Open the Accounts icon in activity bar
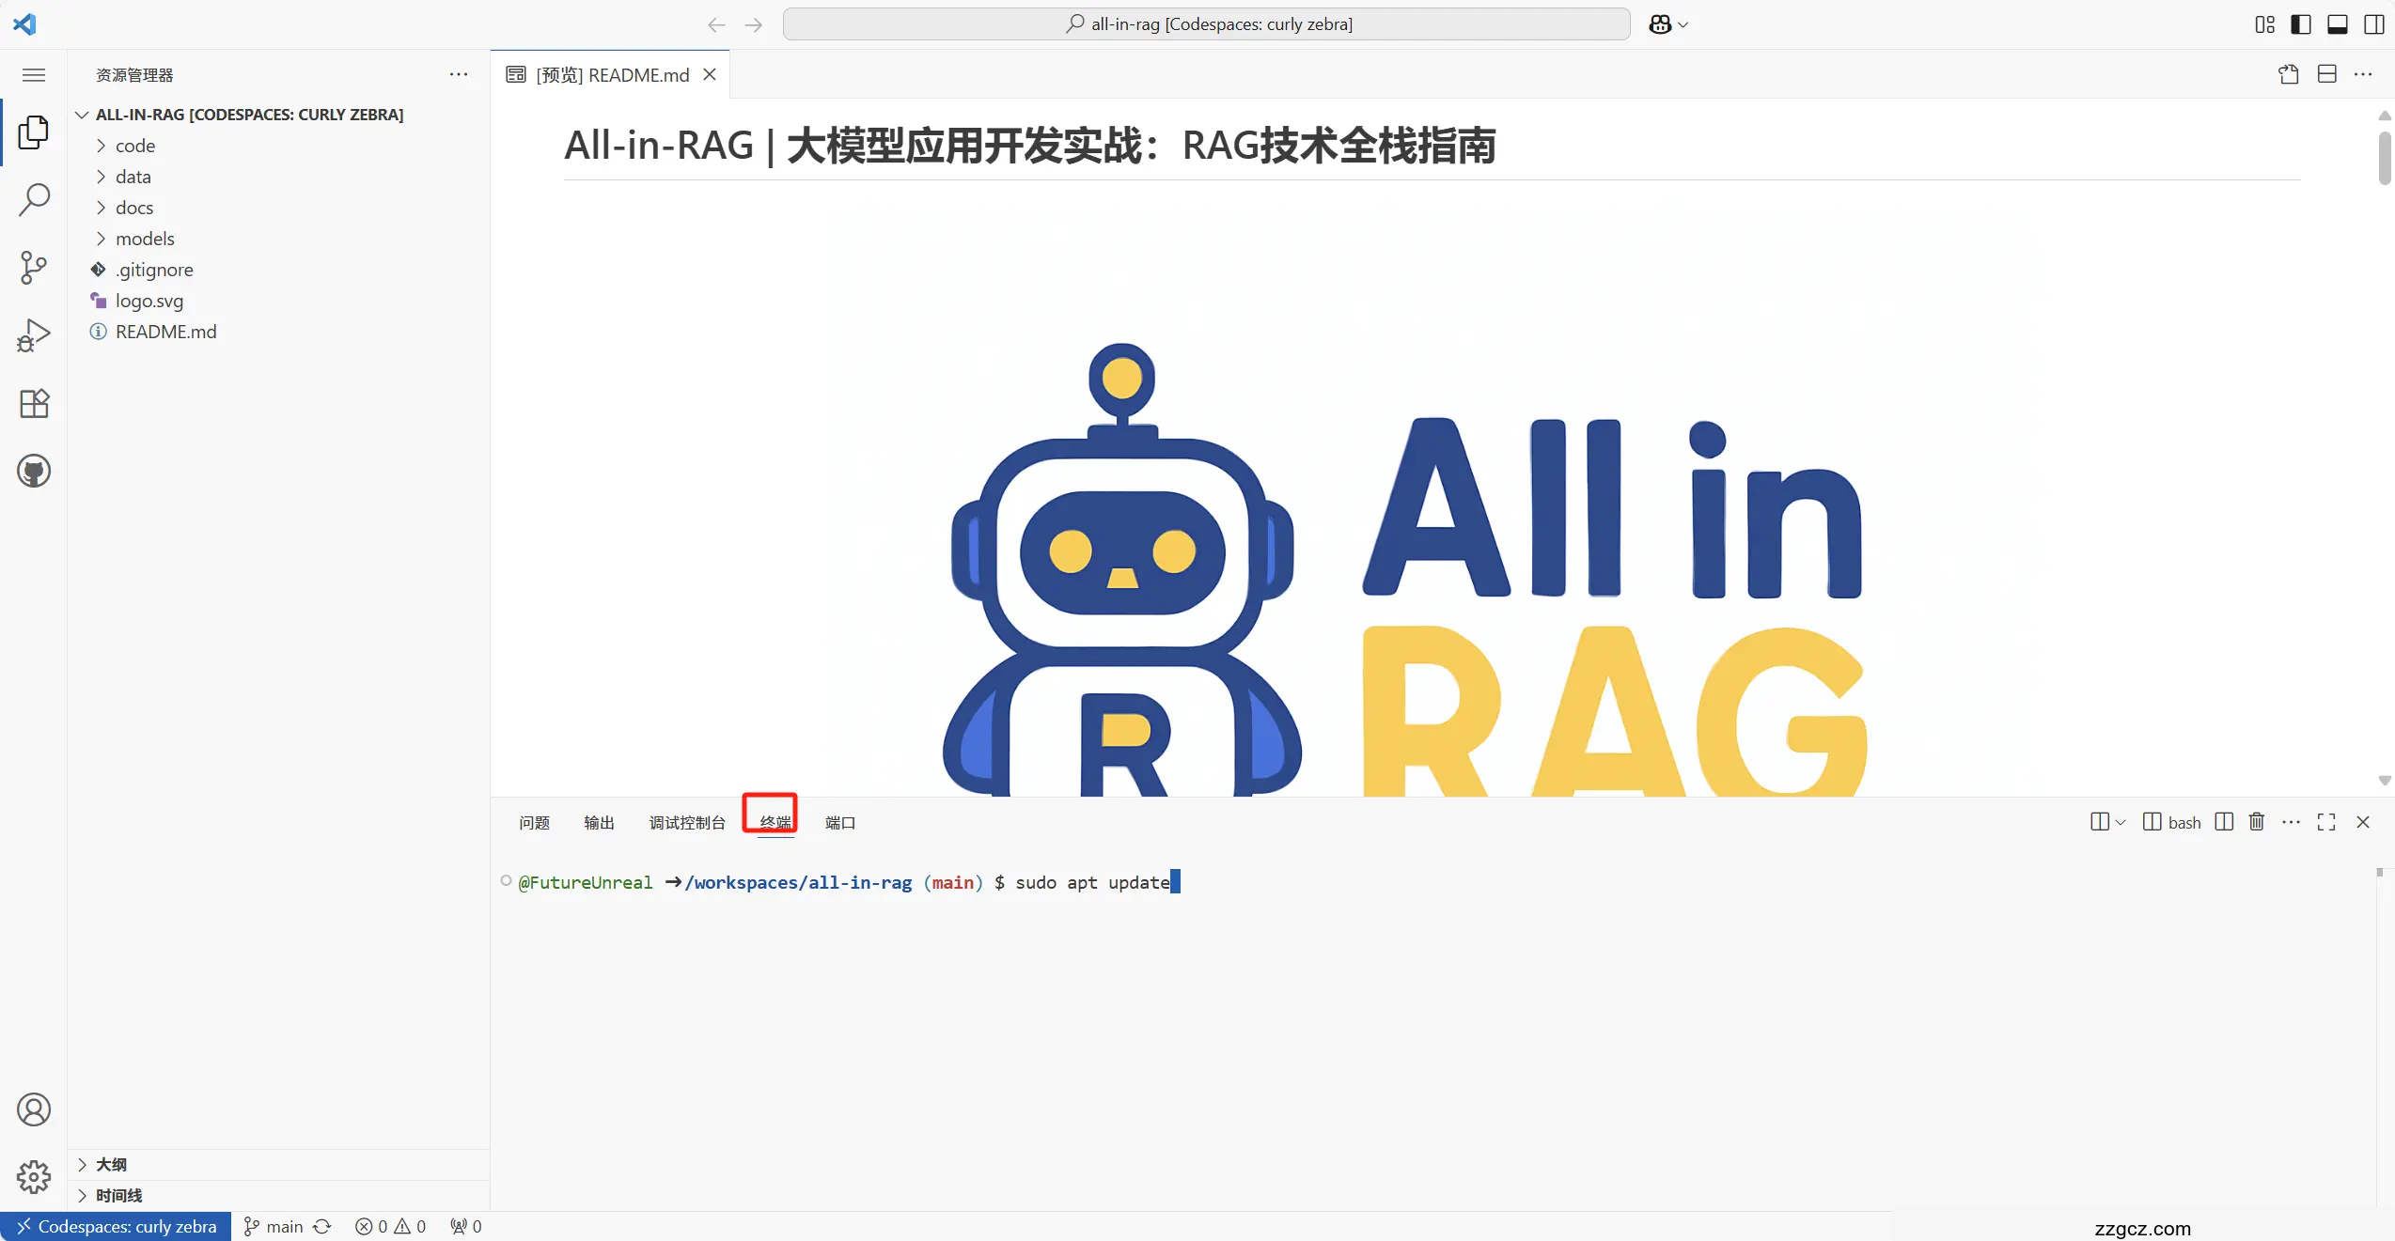2395x1241 pixels. click(34, 1109)
